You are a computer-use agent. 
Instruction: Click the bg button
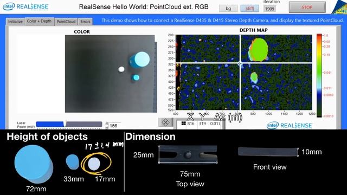tap(228, 9)
